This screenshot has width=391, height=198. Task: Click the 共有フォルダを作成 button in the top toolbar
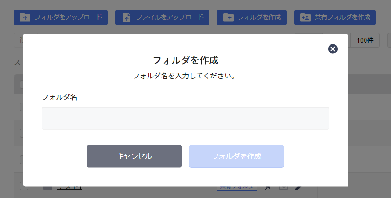click(x=335, y=17)
